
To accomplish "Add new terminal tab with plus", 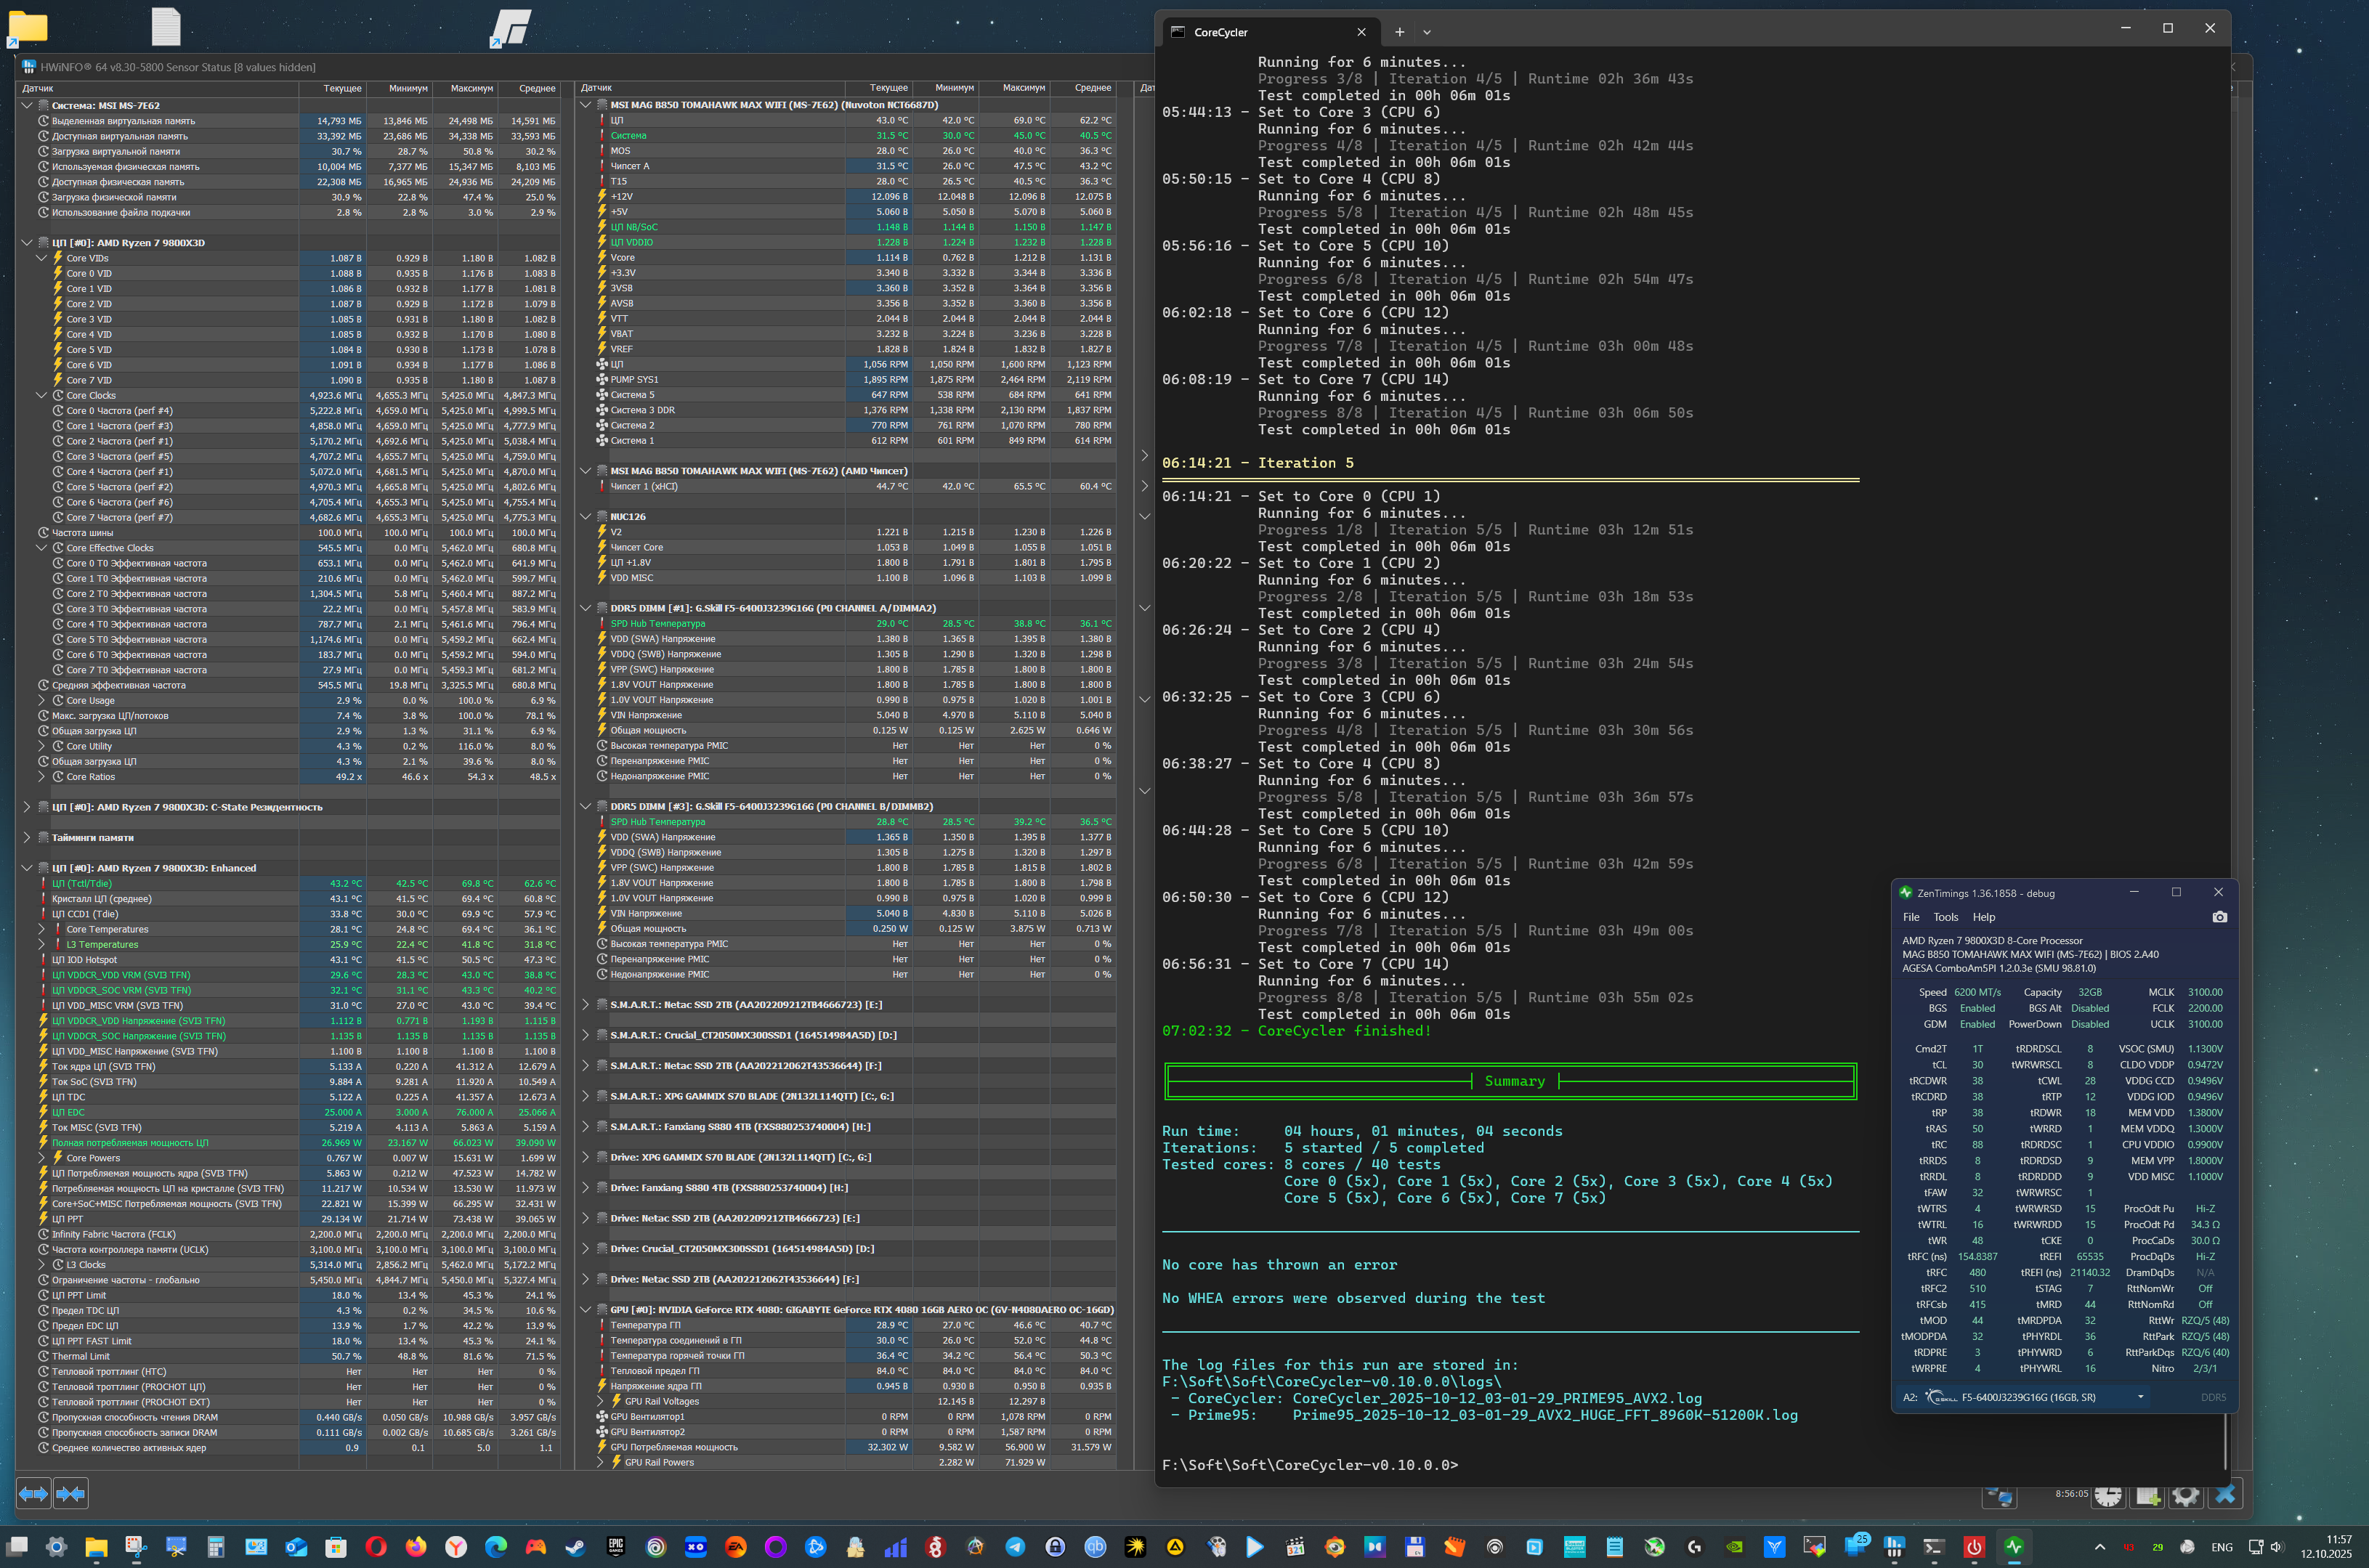I will [x=1399, y=32].
